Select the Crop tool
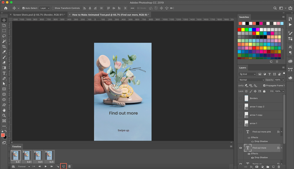The width and height of the screenshot is (294, 169). tap(4, 47)
